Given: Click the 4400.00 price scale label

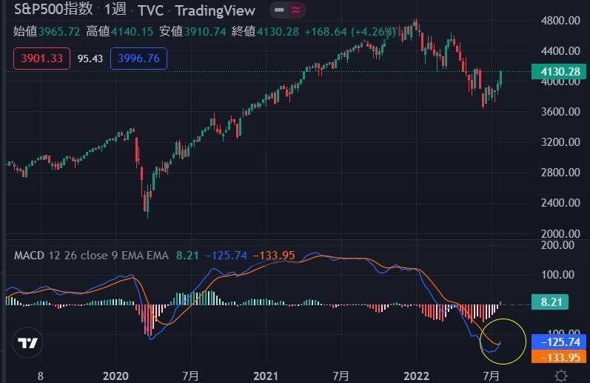Looking at the screenshot, I should click(560, 51).
